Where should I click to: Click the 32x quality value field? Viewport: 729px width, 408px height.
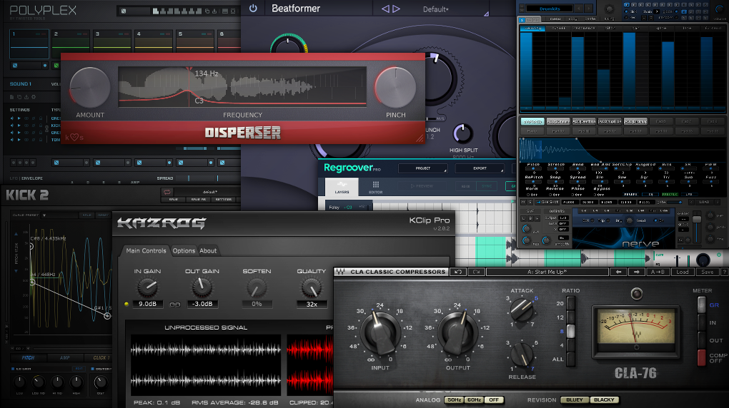(312, 304)
